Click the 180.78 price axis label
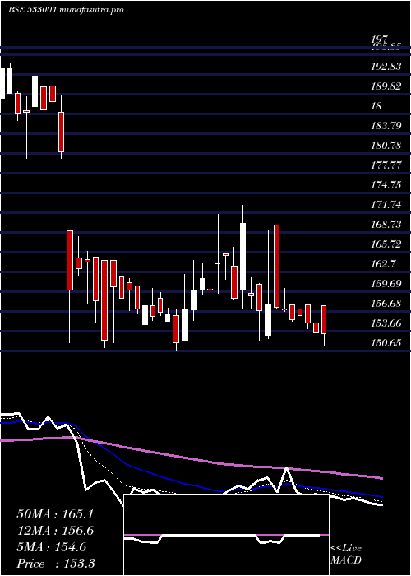The height and width of the screenshot is (576, 411). tap(386, 146)
